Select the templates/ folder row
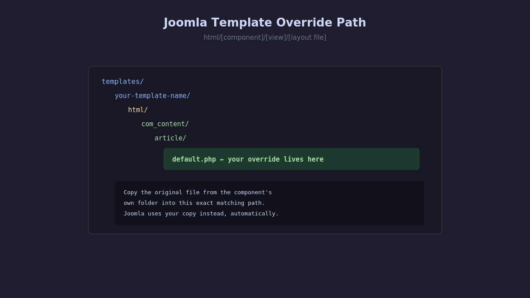 (123, 81)
